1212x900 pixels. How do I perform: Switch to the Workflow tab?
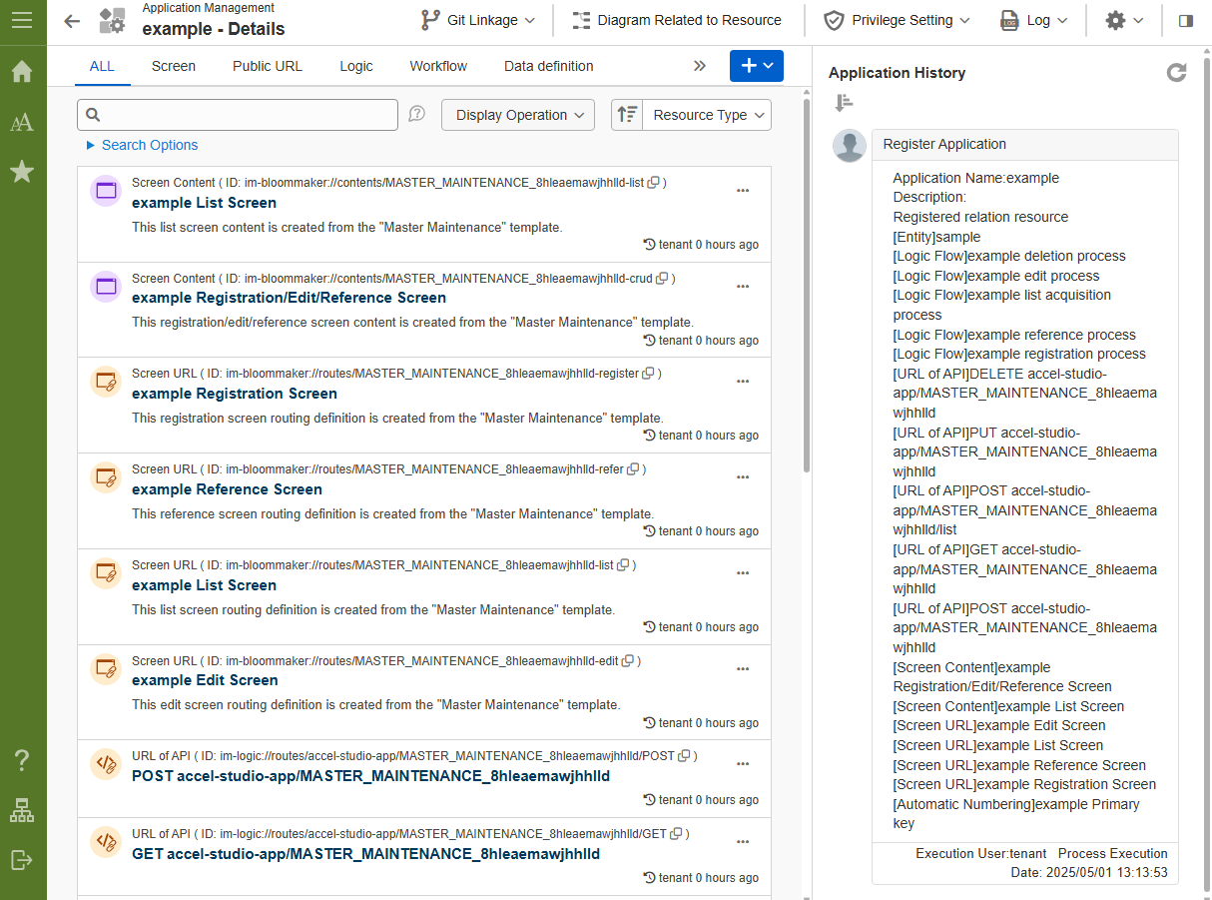coord(438,66)
